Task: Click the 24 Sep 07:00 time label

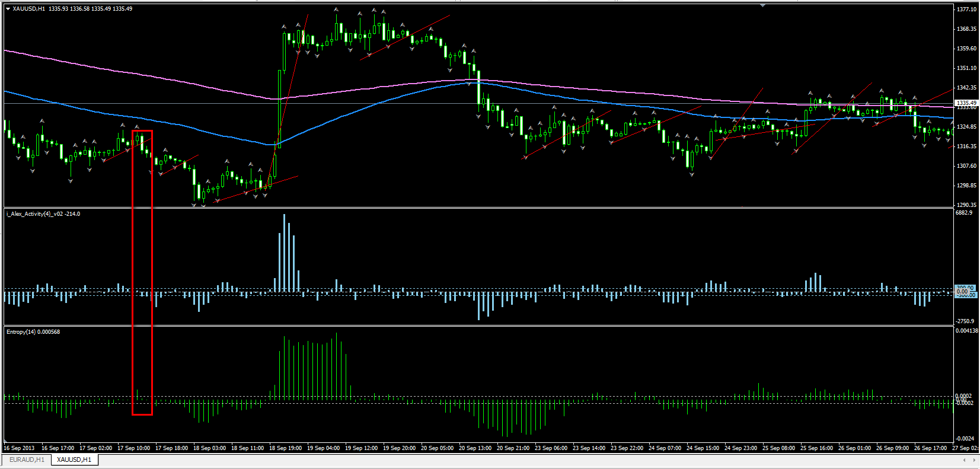Action: click(x=665, y=448)
